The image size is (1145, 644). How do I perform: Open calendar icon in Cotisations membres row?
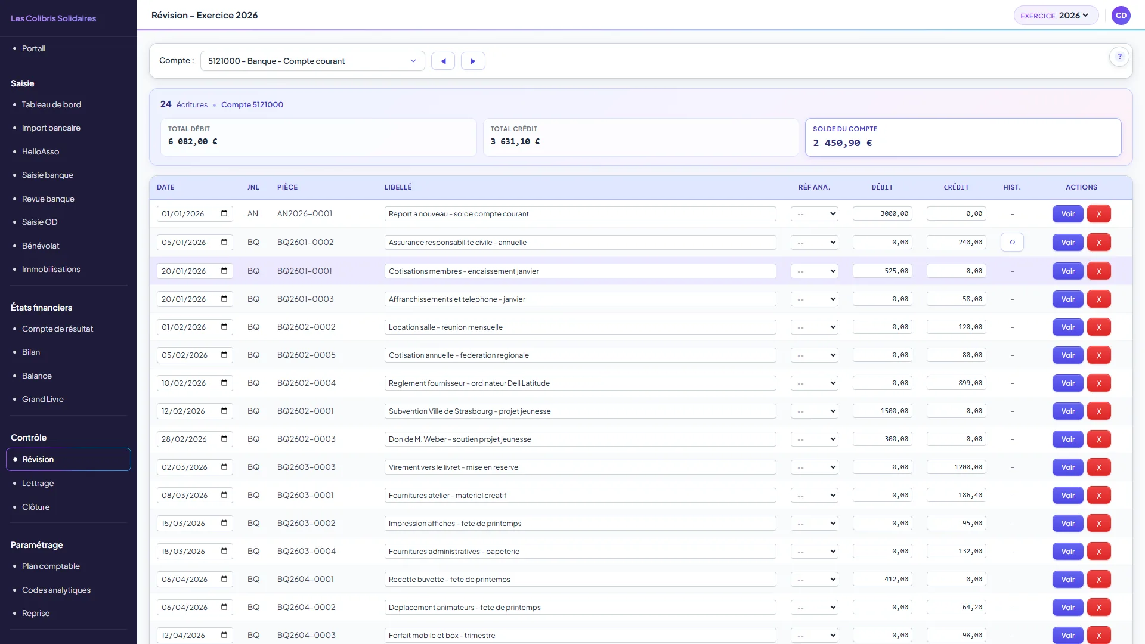(x=224, y=271)
